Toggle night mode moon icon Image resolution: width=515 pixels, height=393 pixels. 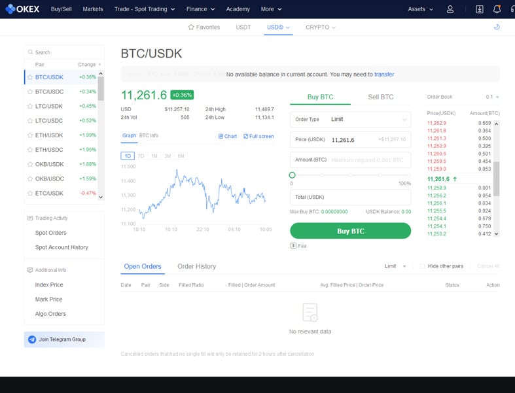(x=497, y=27)
